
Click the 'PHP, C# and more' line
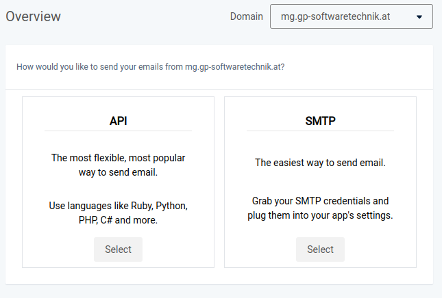(118, 220)
